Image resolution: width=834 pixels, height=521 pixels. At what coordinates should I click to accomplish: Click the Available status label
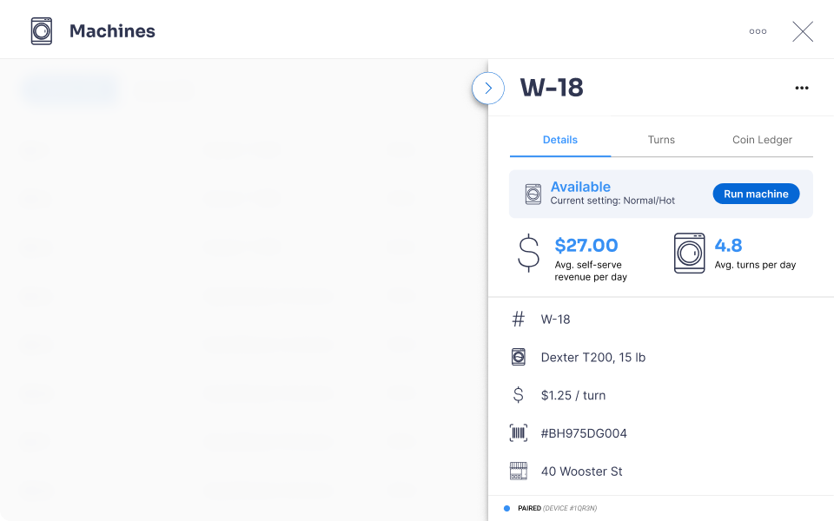[x=580, y=187]
